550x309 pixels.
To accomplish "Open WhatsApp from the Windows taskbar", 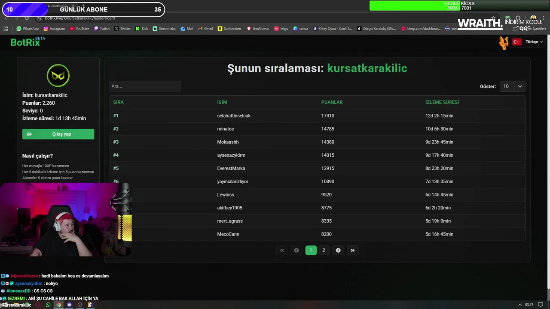I will click(48, 305).
